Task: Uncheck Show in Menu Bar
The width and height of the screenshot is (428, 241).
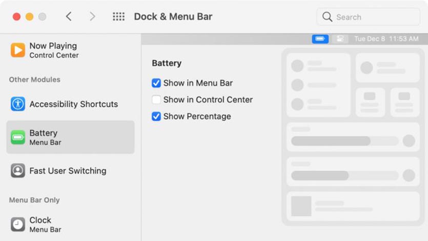Action: pyautogui.click(x=156, y=83)
